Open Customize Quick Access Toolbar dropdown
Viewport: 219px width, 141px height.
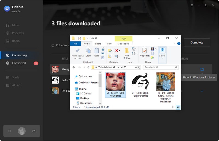(87, 38)
